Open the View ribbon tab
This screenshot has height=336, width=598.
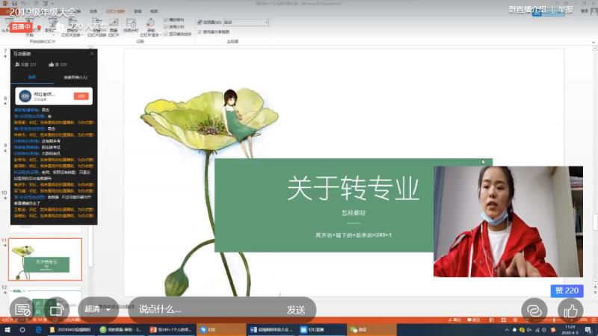(x=154, y=11)
